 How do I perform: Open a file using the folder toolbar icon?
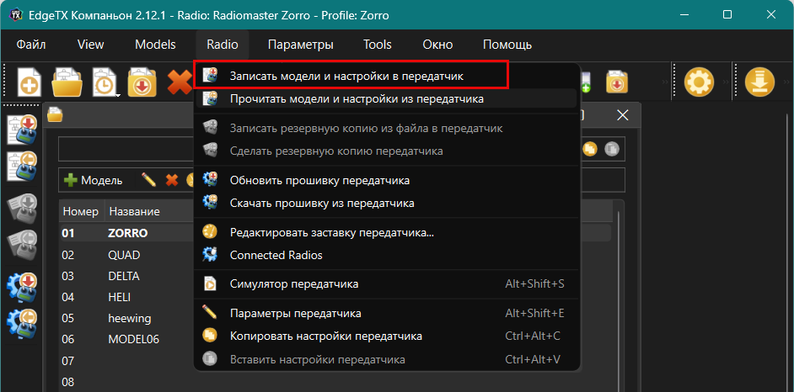(67, 82)
